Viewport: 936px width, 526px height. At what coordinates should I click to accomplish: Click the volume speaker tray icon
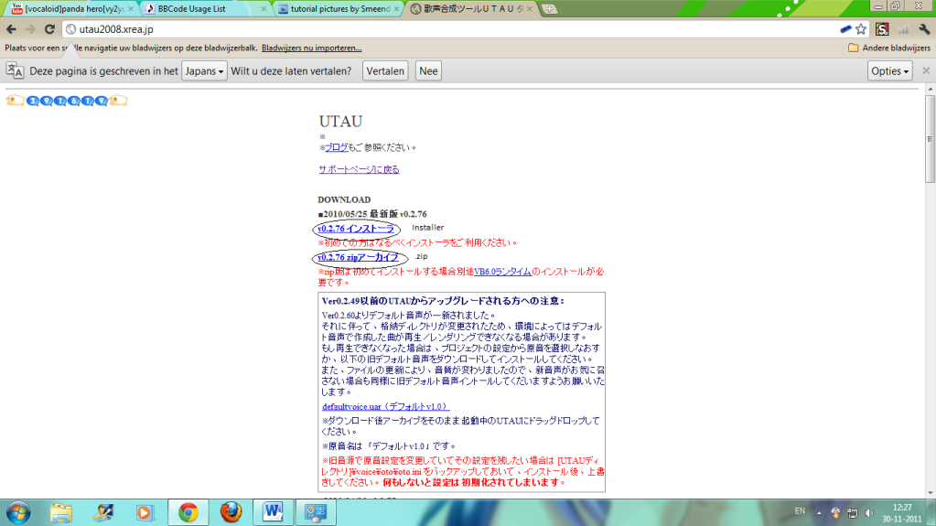click(869, 513)
